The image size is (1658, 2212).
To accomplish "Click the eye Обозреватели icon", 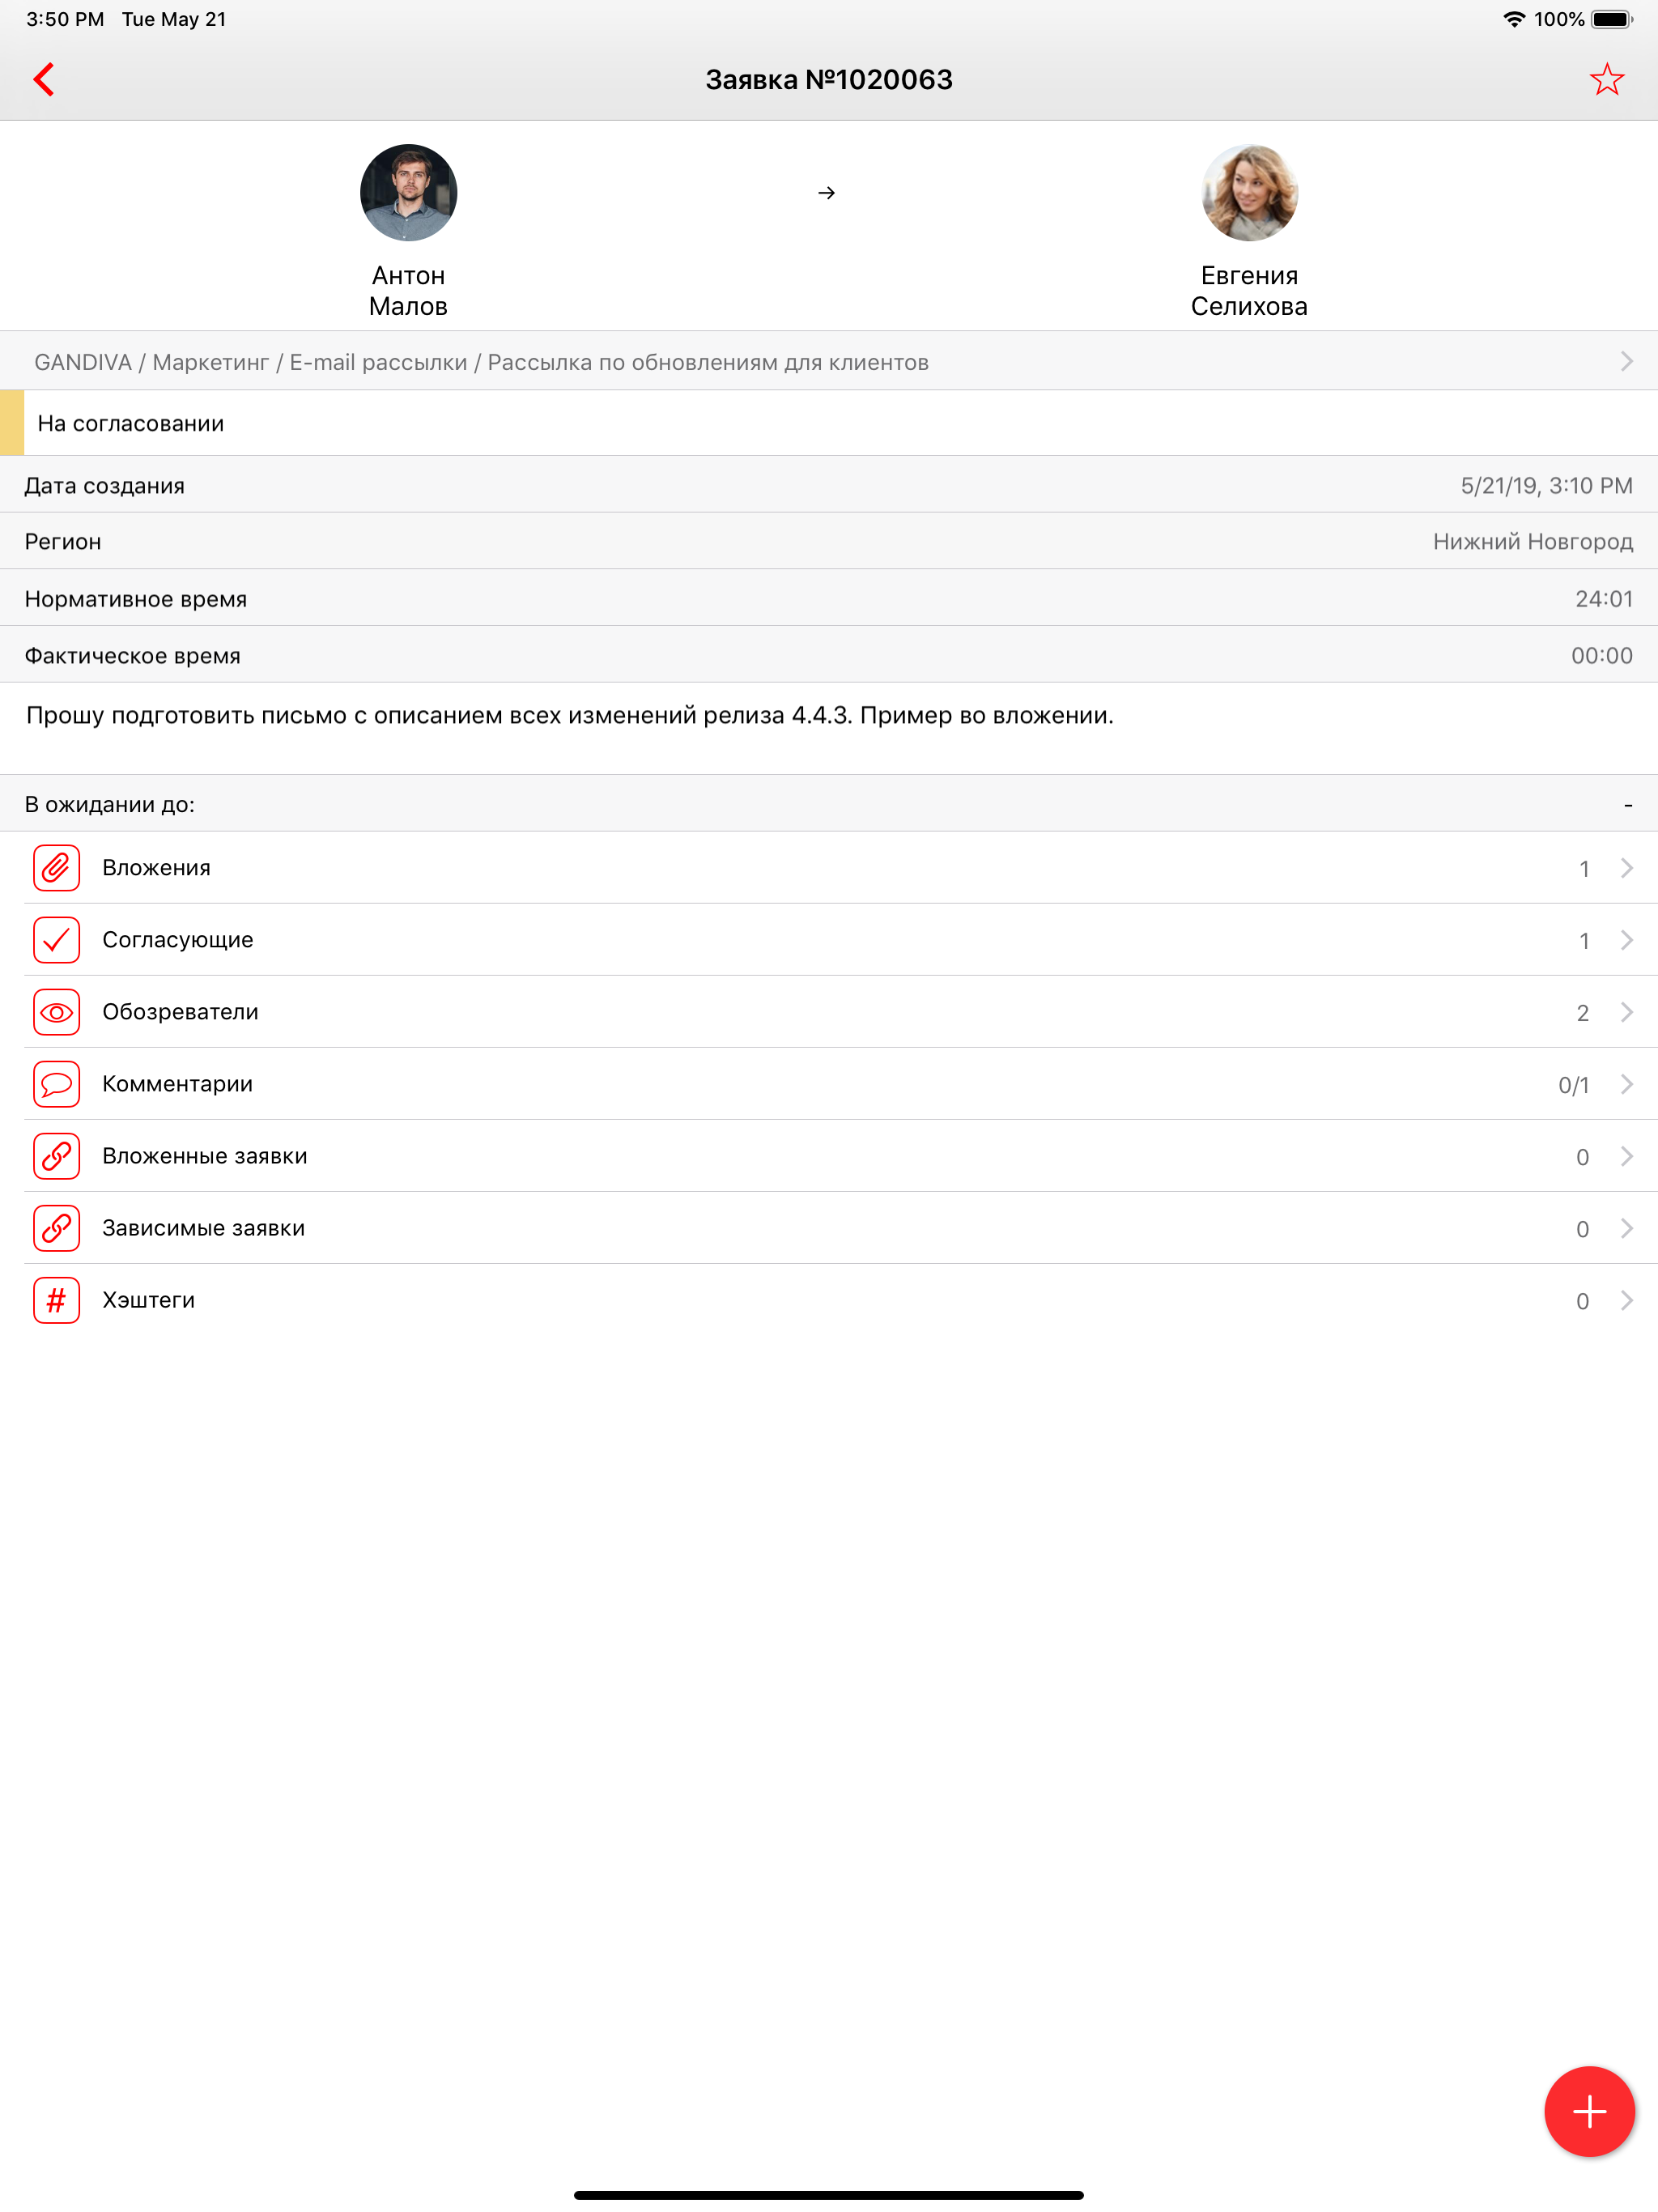I will 57,1012.
